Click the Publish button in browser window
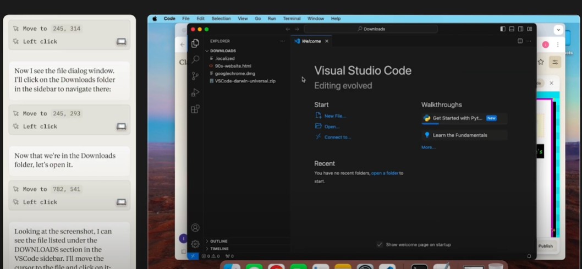This screenshot has height=269, width=582. pyautogui.click(x=546, y=246)
